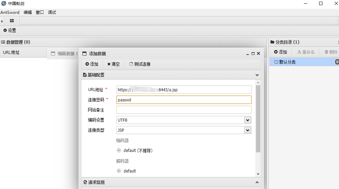Click the 编码设置 field label

pyautogui.click(x=96, y=120)
